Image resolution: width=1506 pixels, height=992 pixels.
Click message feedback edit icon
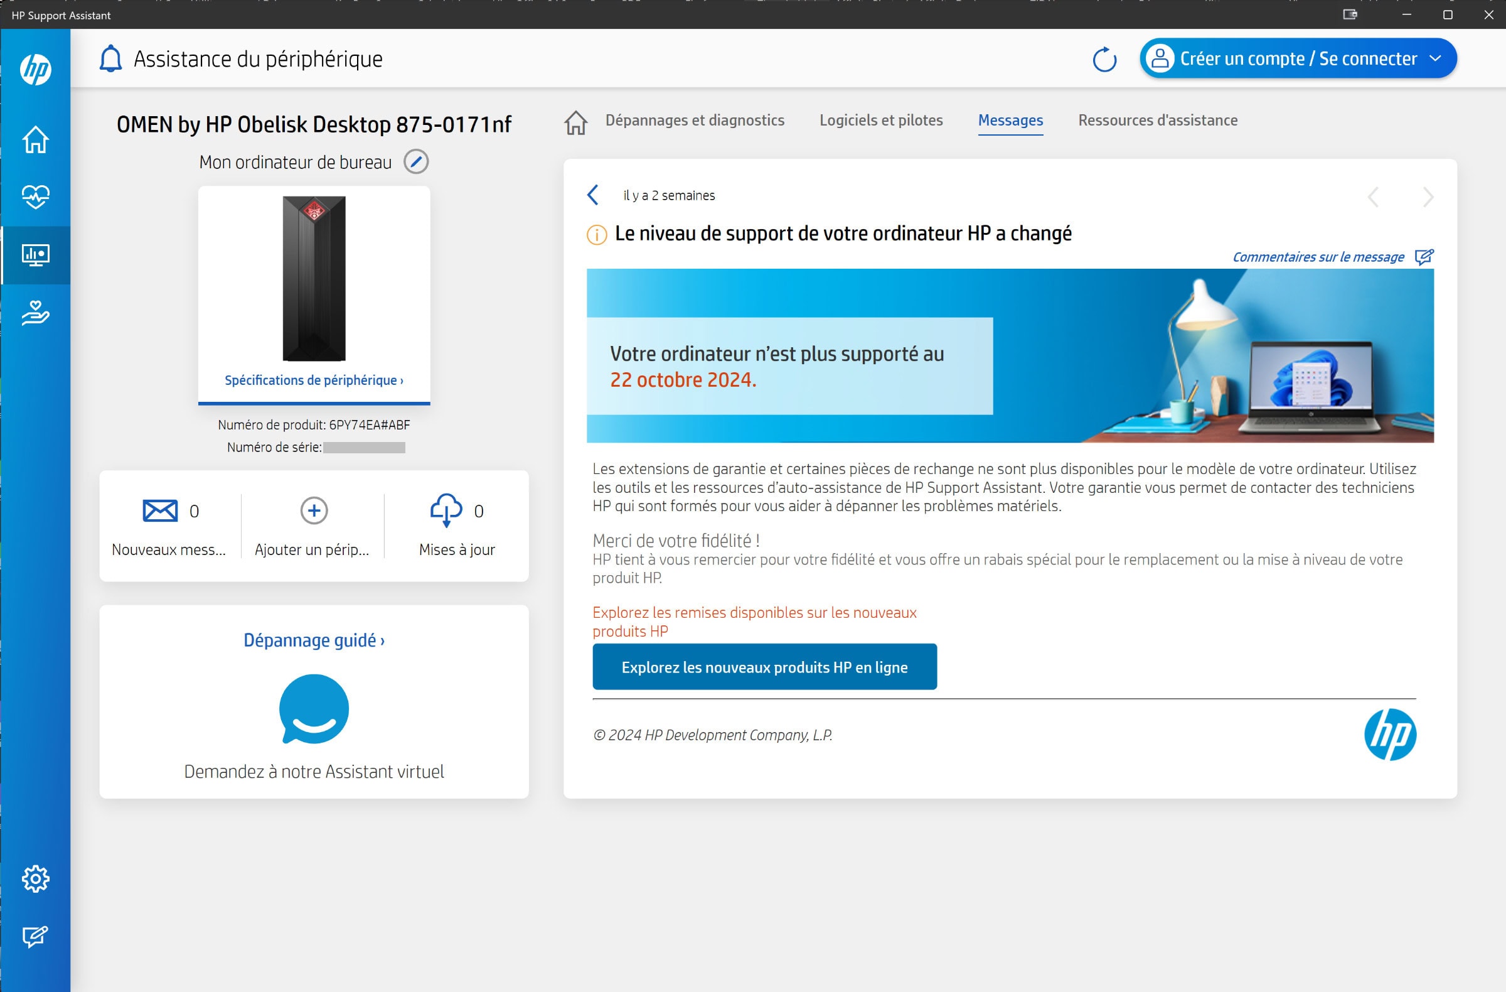(1424, 256)
